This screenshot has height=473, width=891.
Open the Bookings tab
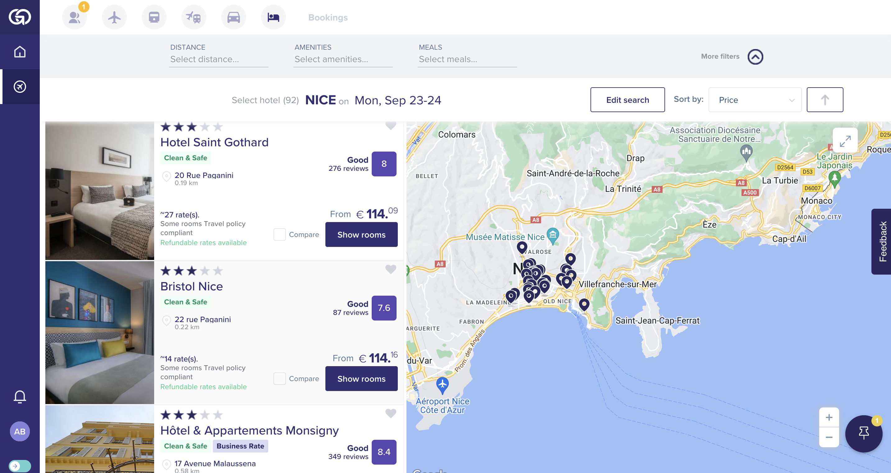click(328, 17)
